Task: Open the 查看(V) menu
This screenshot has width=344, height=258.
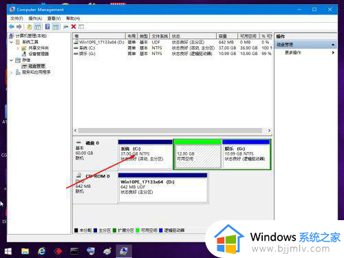Action: pos(54,19)
